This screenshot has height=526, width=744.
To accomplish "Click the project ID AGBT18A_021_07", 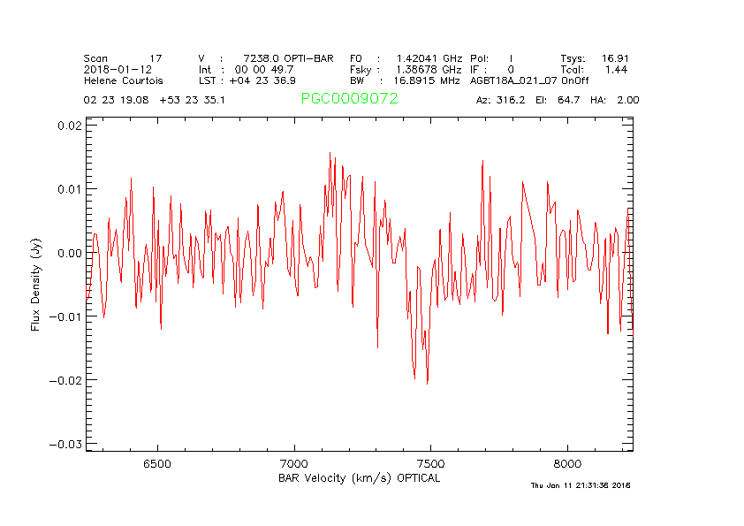I will [x=514, y=80].
